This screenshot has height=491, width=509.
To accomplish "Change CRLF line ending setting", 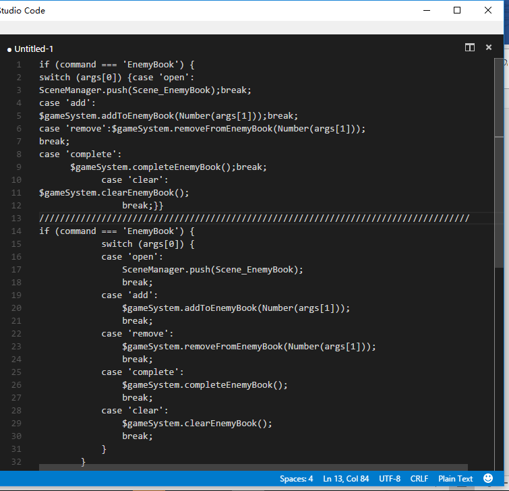I will pyautogui.click(x=419, y=479).
